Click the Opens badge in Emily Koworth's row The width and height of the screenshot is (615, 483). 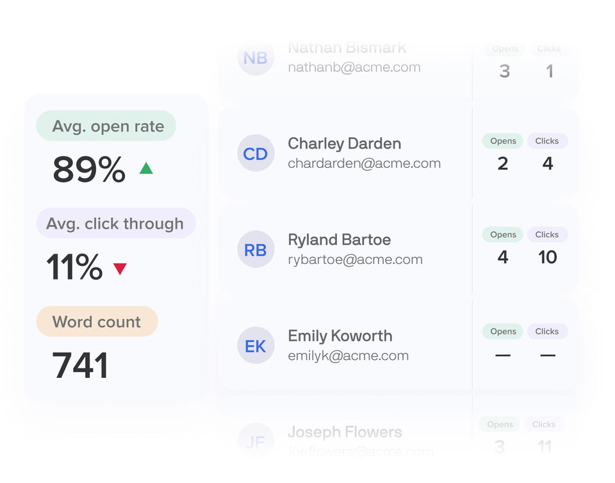(x=503, y=331)
